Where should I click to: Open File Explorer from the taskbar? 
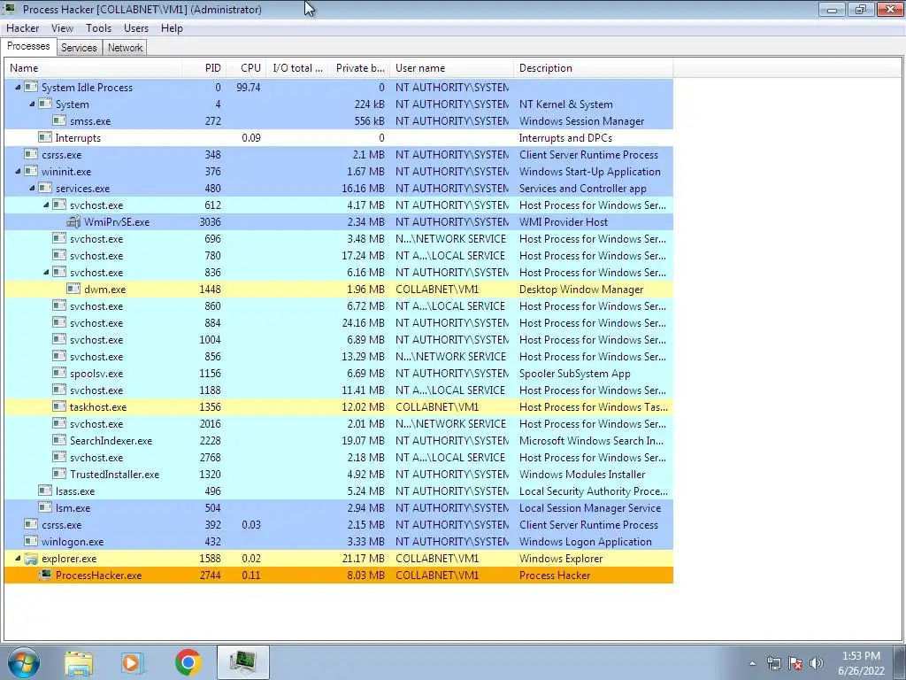[79, 663]
